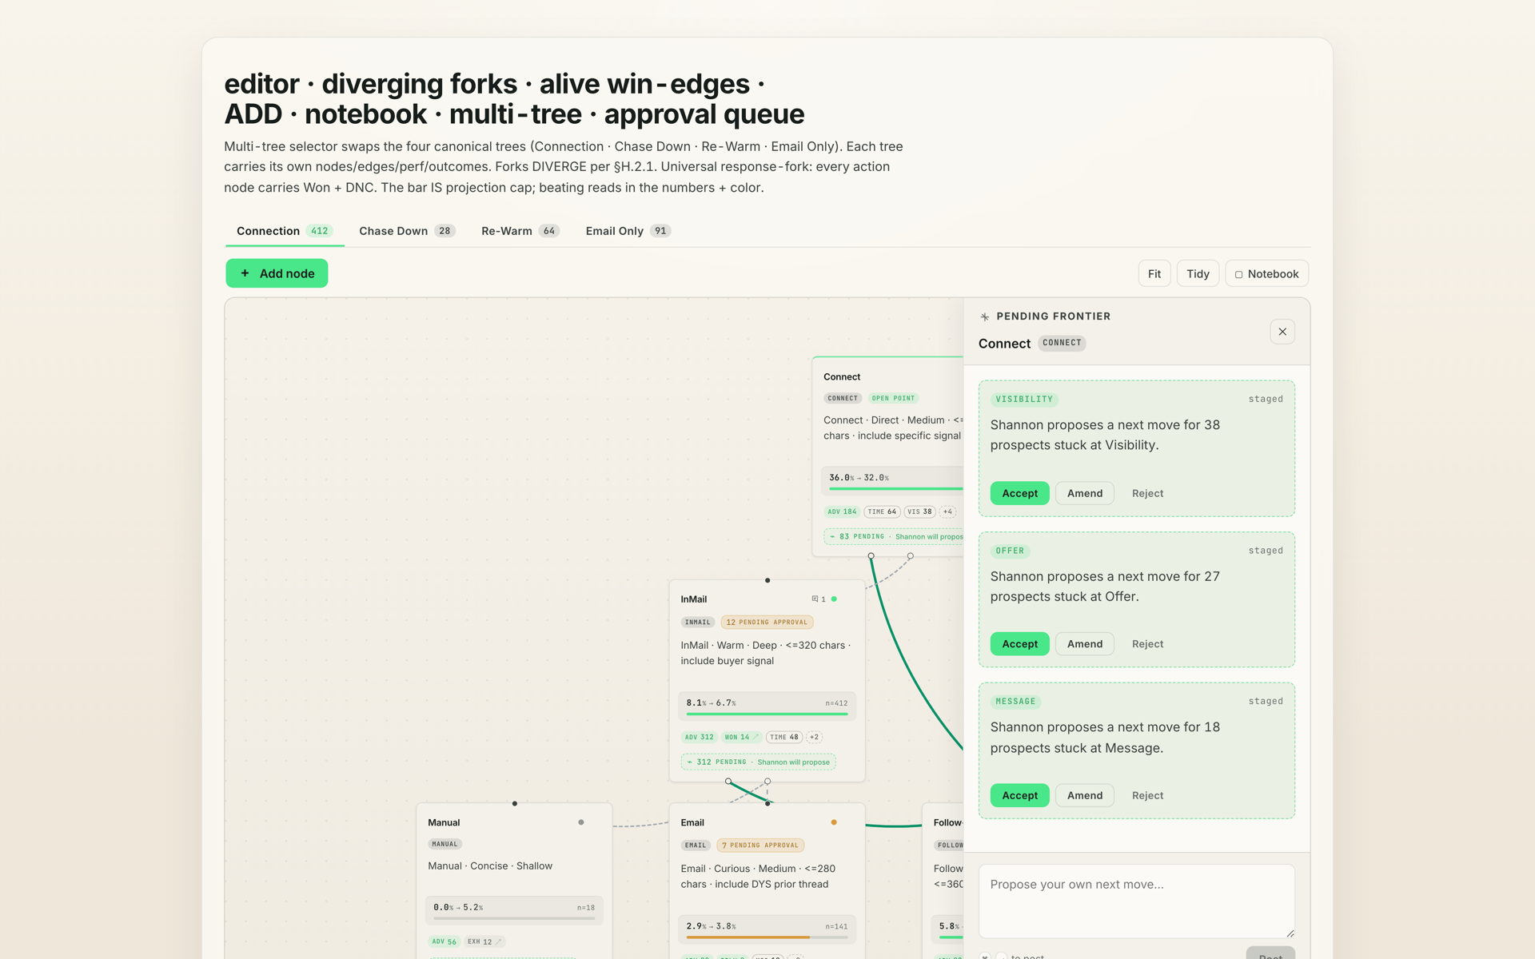Click '312 PENDING · Shannon will propose' on InMail

pyautogui.click(x=759, y=762)
